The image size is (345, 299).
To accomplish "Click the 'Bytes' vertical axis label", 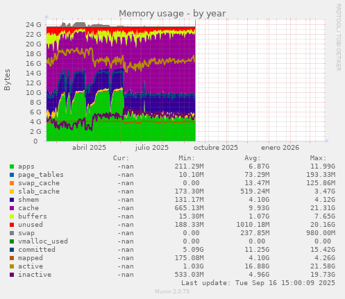I will pos(7,80).
